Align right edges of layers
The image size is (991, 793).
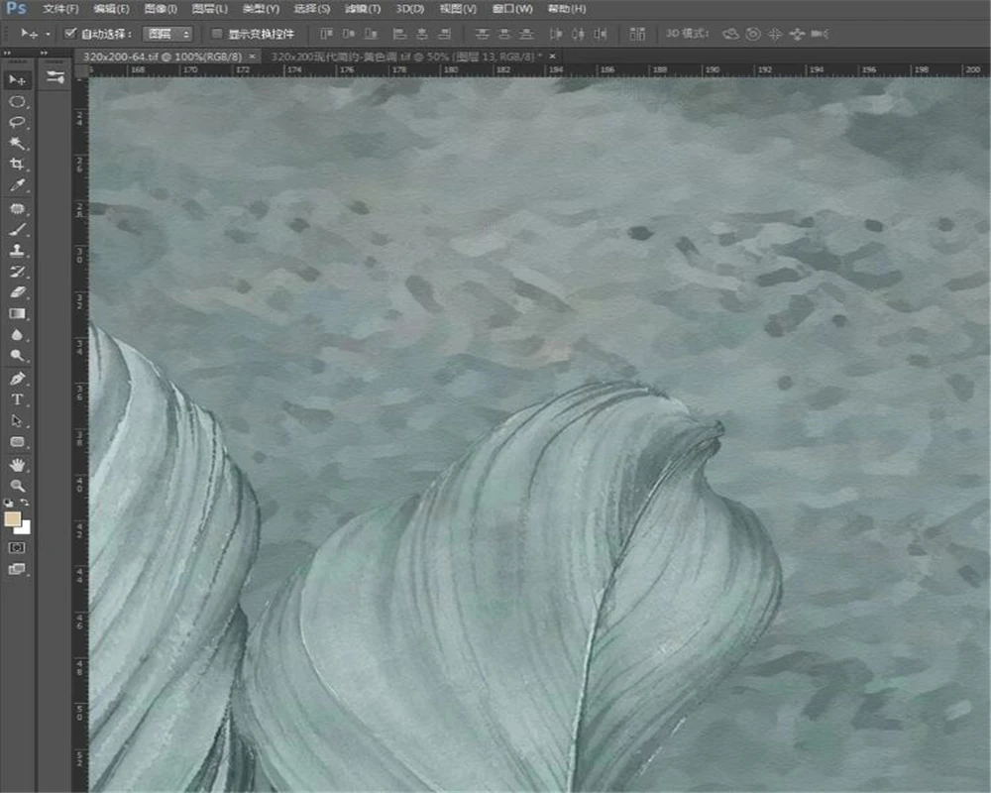[445, 34]
